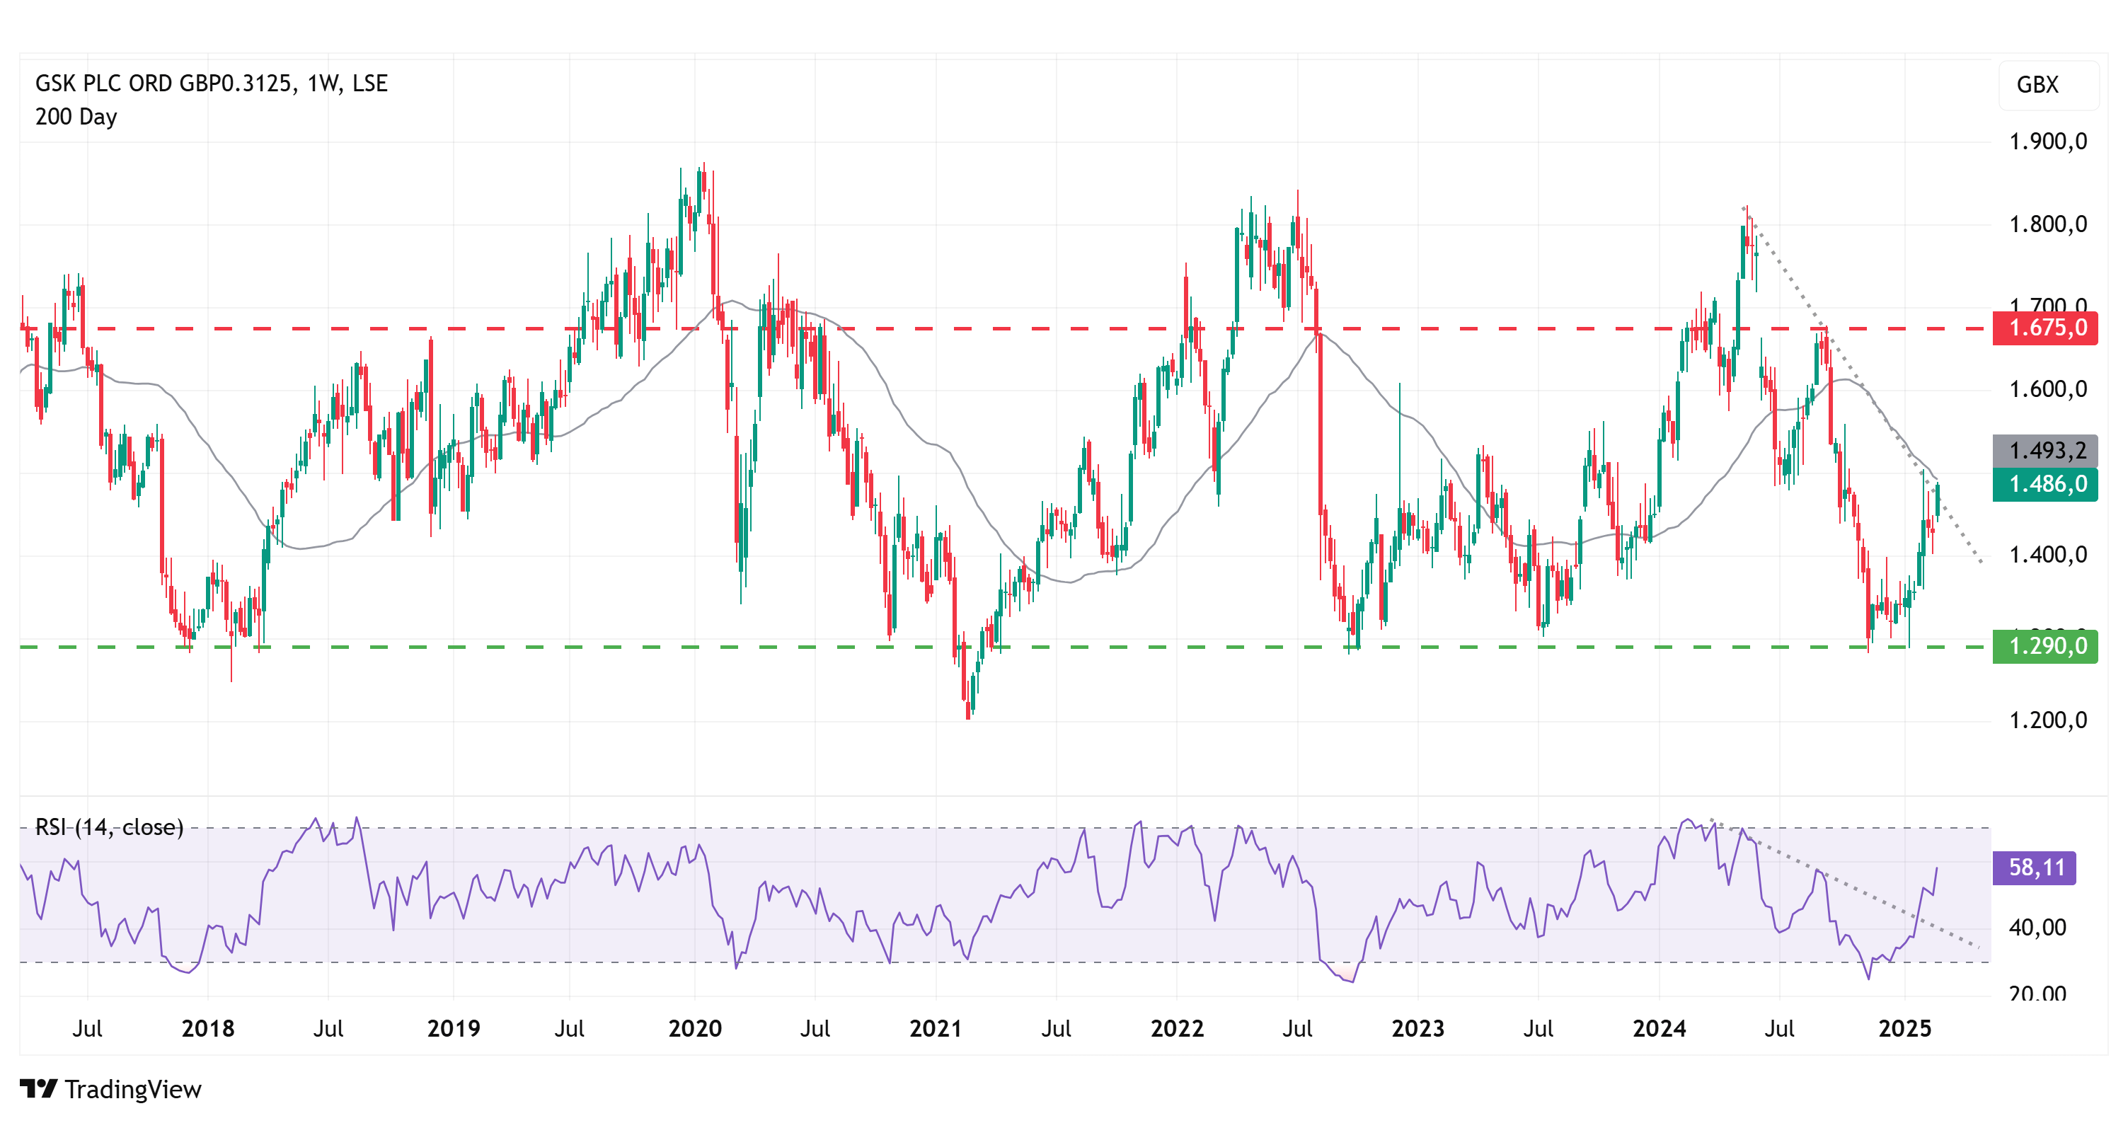Click the red 1.675,0 resistance price label
2128x1123 pixels.
coord(2044,328)
